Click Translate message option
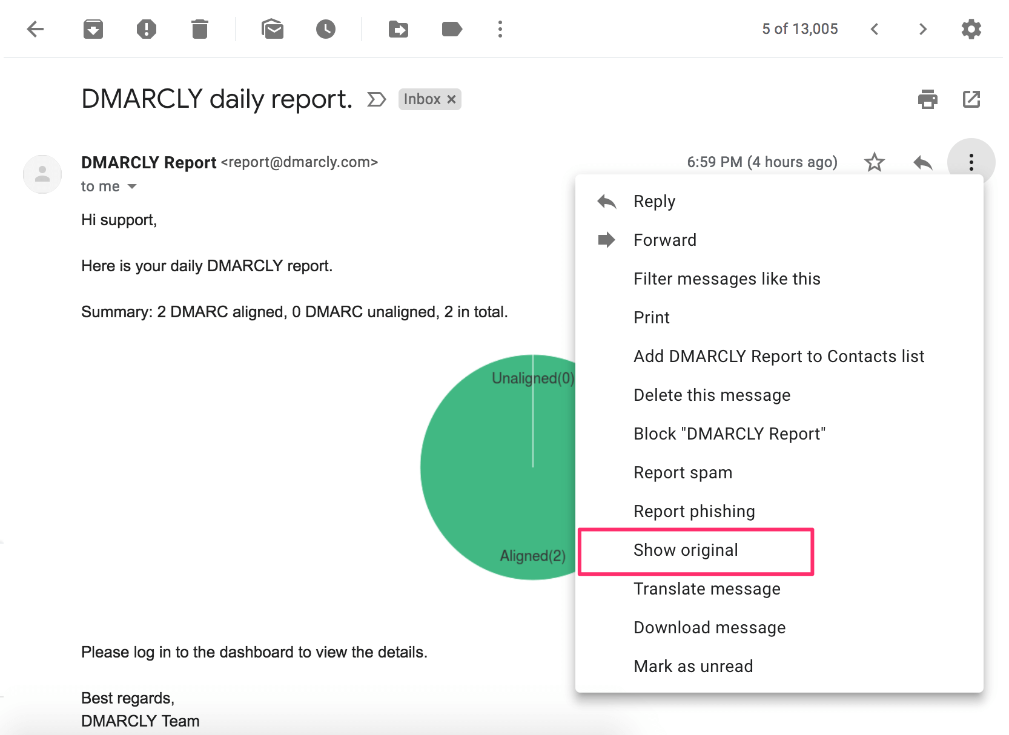The width and height of the screenshot is (1009, 735). click(x=707, y=588)
